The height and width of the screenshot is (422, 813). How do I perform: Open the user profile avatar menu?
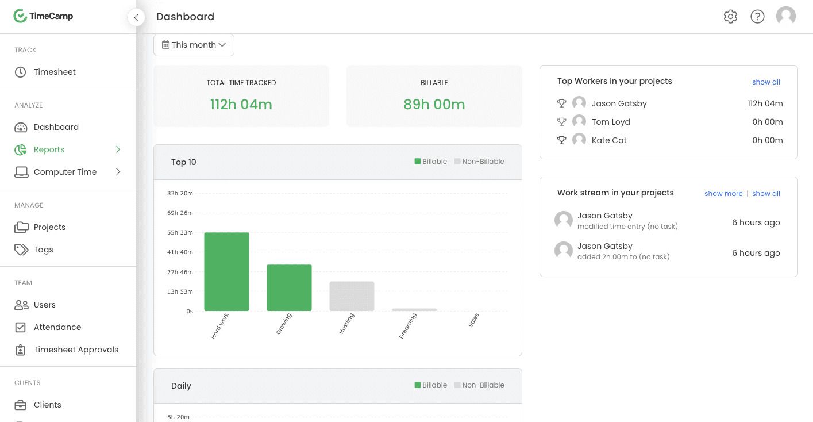785,16
